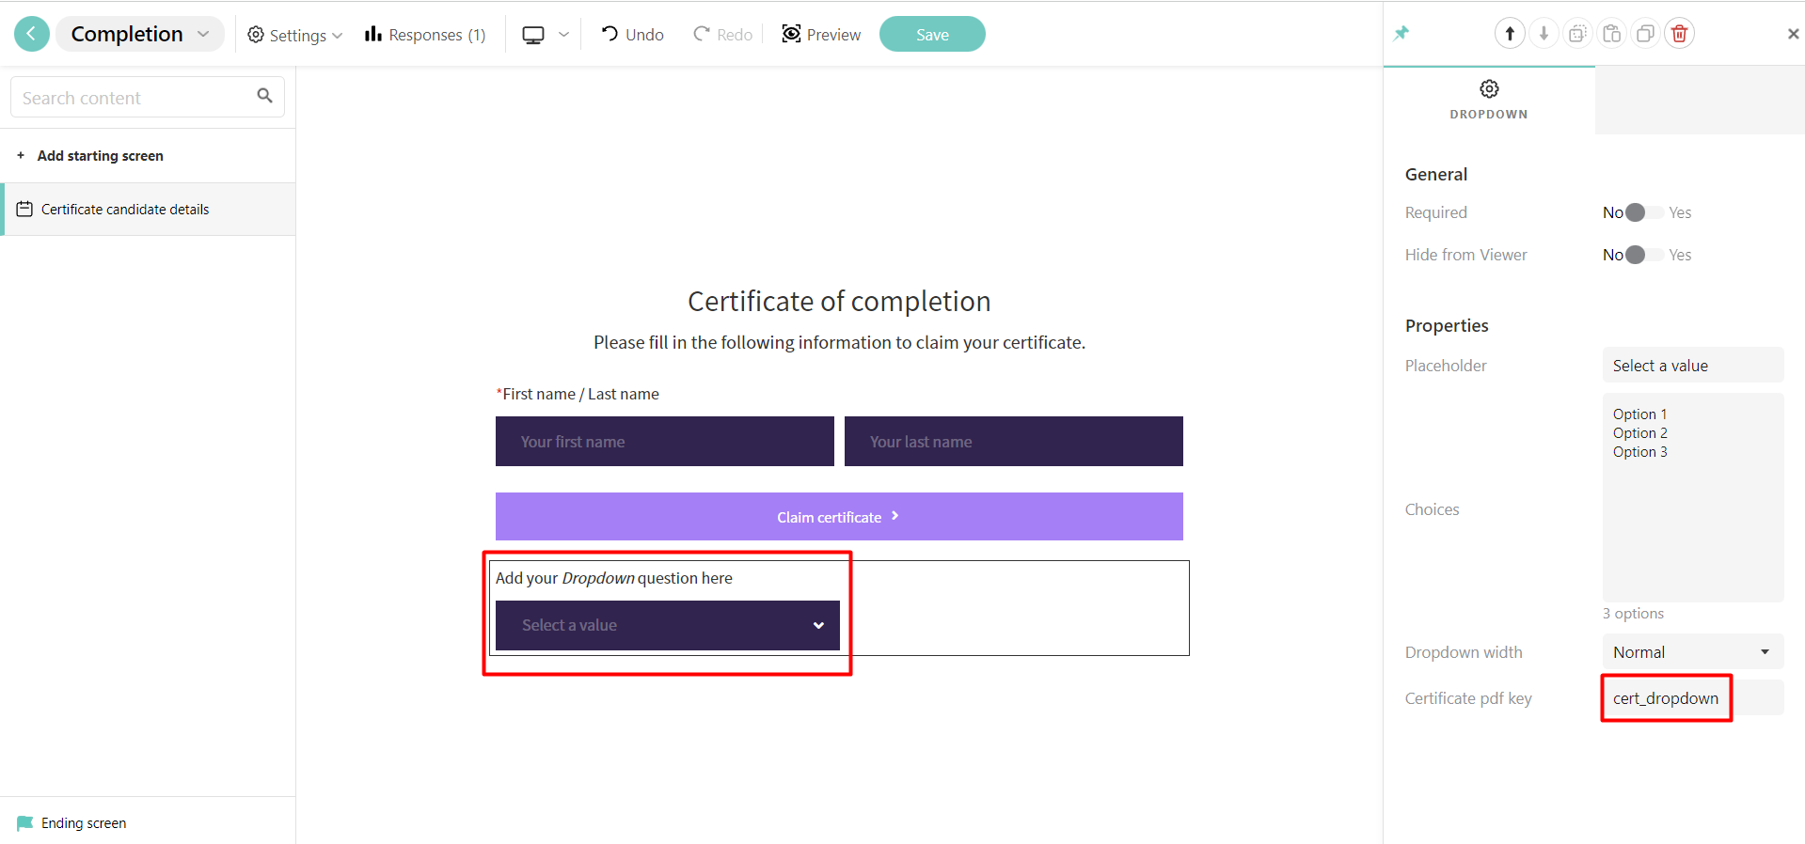Expand the device view chevron

click(563, 35)
